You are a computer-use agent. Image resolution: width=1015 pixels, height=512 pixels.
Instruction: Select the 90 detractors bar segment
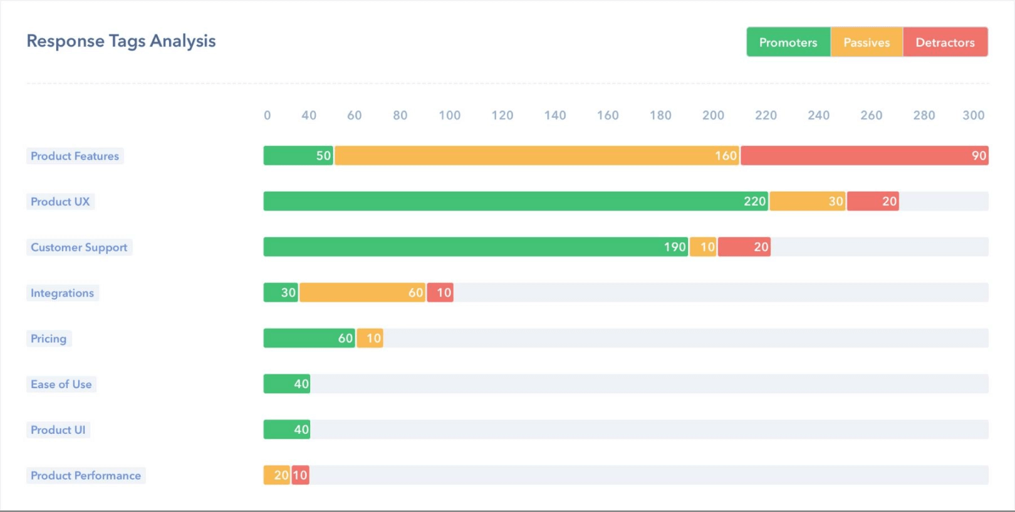point(864,156)
